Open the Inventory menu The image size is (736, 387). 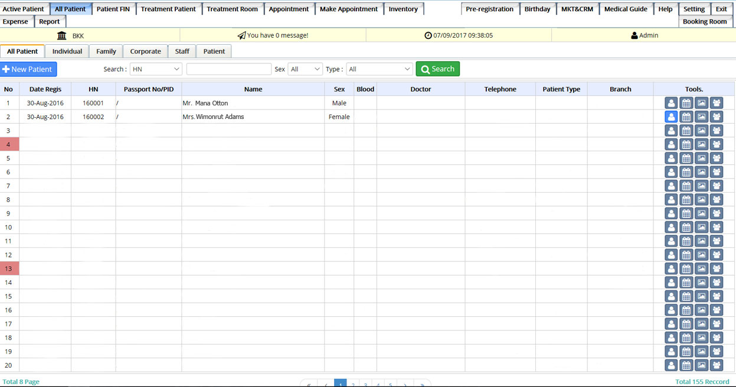[403, 9]
